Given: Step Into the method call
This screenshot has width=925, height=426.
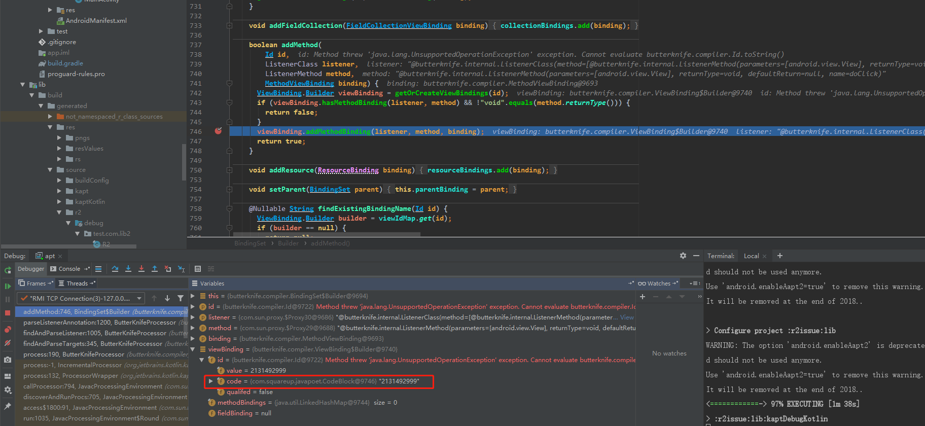Looking at the screenshot, I should tap(128, 269).
